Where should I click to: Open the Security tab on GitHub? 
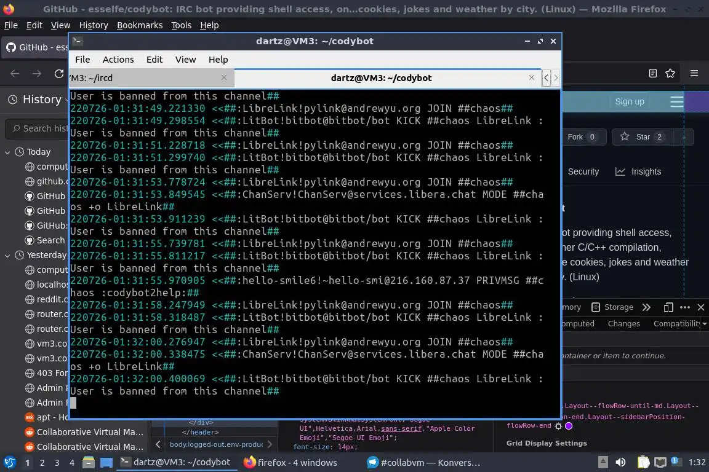point(583,171)
